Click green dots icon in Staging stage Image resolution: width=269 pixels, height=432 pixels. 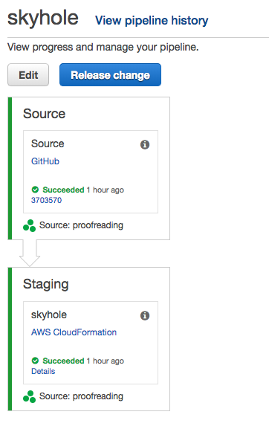tap(30, 397)
